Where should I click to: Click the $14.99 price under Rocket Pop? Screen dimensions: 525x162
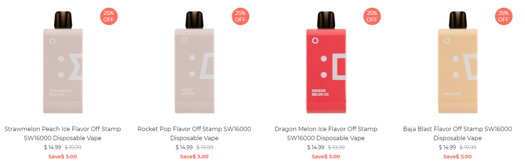184,147
